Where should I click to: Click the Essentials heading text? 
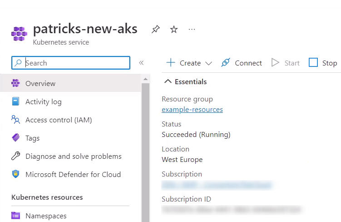click(x=191, y=82)
